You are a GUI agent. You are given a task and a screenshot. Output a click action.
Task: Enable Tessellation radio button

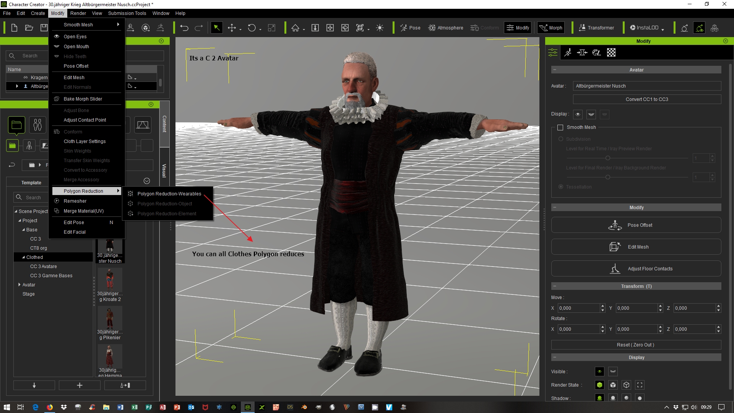pyautogui.click(x=560, y=187)
